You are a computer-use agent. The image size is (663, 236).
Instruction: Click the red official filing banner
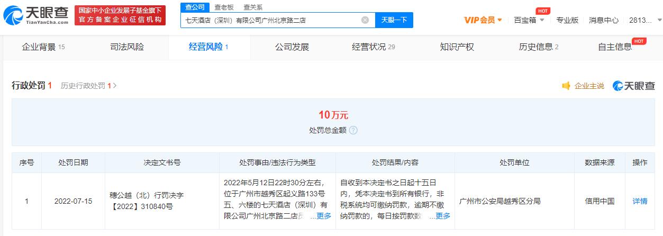tap(120, 15)
